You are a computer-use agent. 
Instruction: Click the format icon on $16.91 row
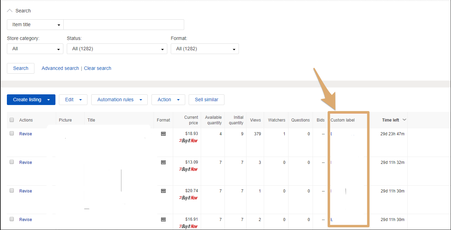tap(163, 219)
